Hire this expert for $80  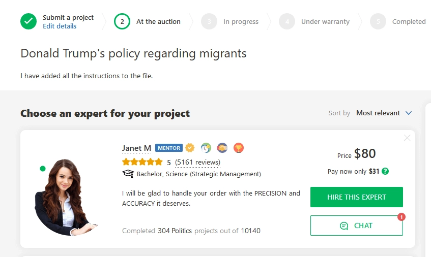coord(357,197)
